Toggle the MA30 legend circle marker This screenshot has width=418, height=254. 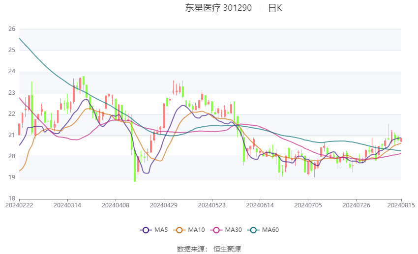[x=216, y=230]
